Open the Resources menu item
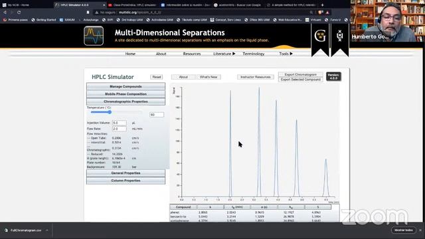 click(192, 54)
